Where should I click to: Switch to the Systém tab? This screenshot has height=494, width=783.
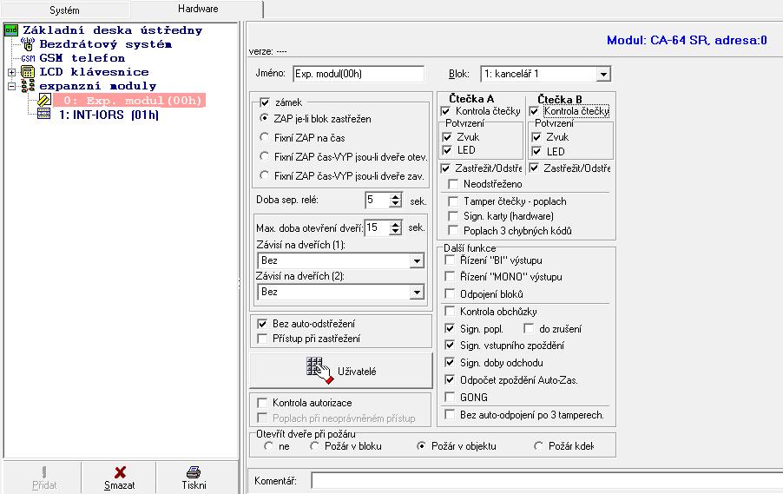[64, 10]
